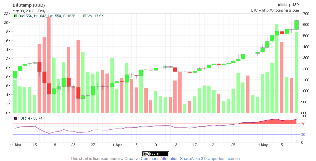
Task: Click the purple RSI legend square
Action: click(x=16, y=119)
